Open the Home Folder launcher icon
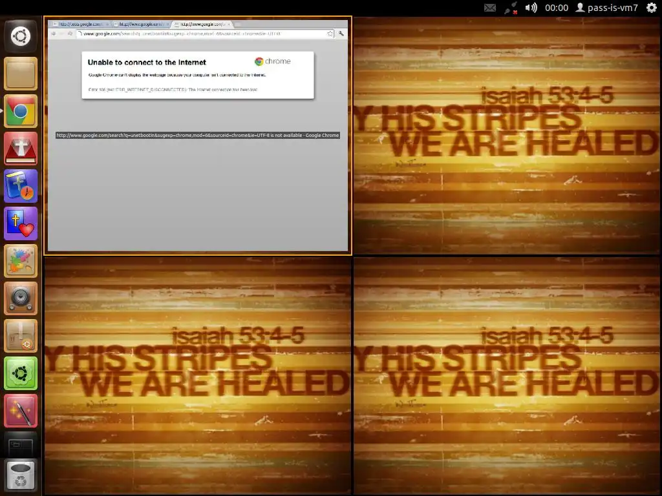 pos(20,74)
